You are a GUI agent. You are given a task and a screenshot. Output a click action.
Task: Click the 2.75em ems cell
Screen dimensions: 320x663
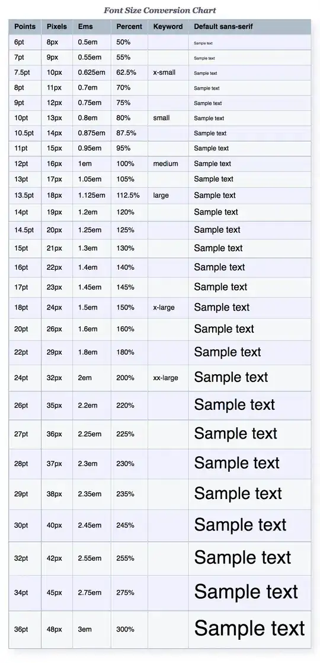point(92,593)
